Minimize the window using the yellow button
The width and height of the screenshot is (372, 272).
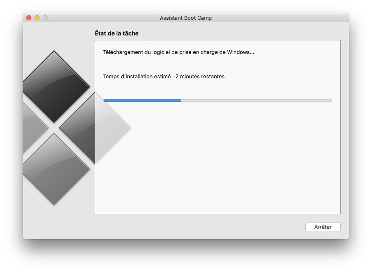37,18
